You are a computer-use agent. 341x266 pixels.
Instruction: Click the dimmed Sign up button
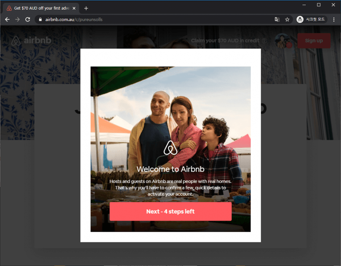(x=314, y=40)
